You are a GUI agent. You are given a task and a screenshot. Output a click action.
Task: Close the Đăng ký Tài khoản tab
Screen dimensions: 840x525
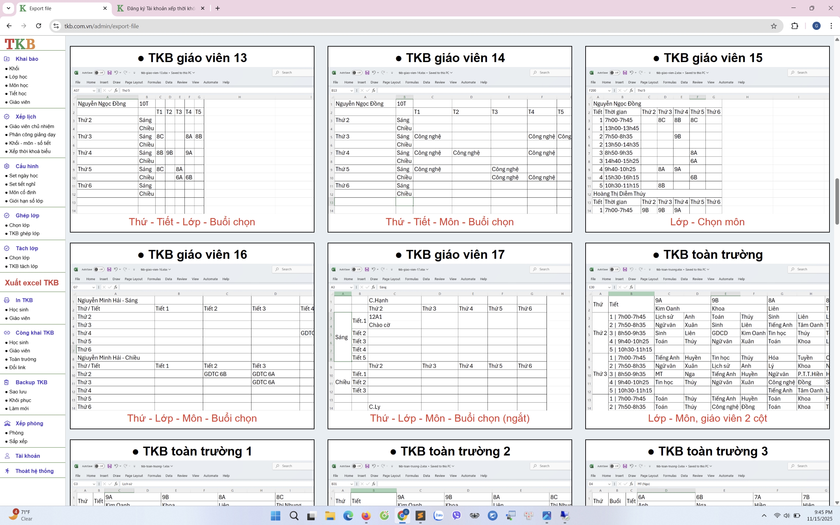point(203,8)
